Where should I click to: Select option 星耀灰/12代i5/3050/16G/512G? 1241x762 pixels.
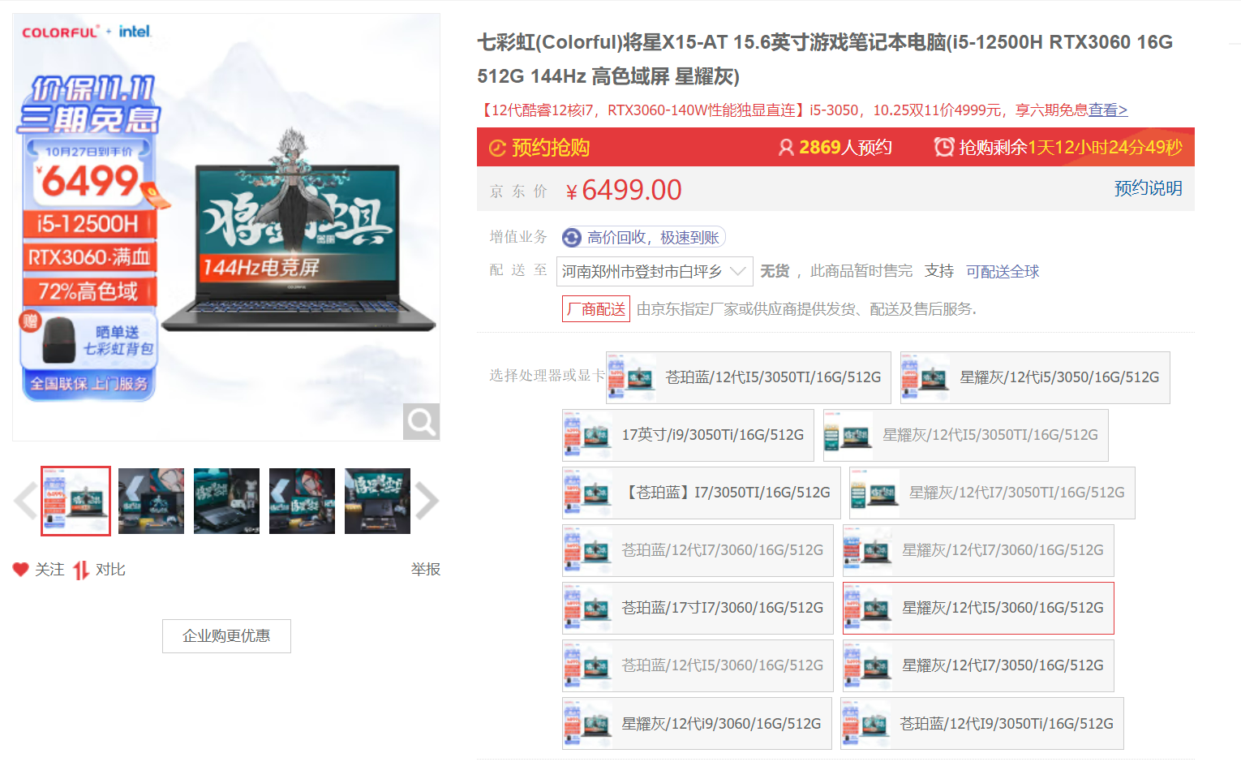tap(1035, 377)
